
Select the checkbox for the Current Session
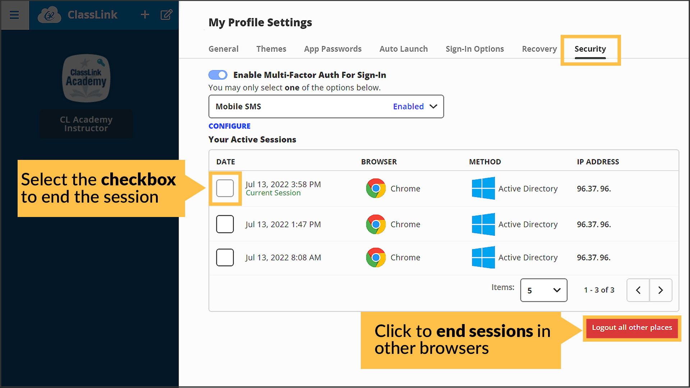225,188
